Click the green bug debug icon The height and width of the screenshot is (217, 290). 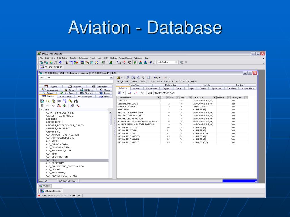[x=135, y=62]
